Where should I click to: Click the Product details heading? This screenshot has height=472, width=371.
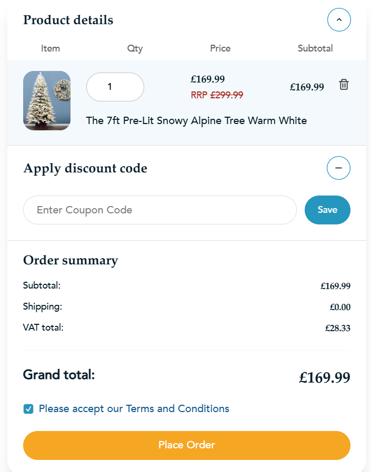click(68, 20)
